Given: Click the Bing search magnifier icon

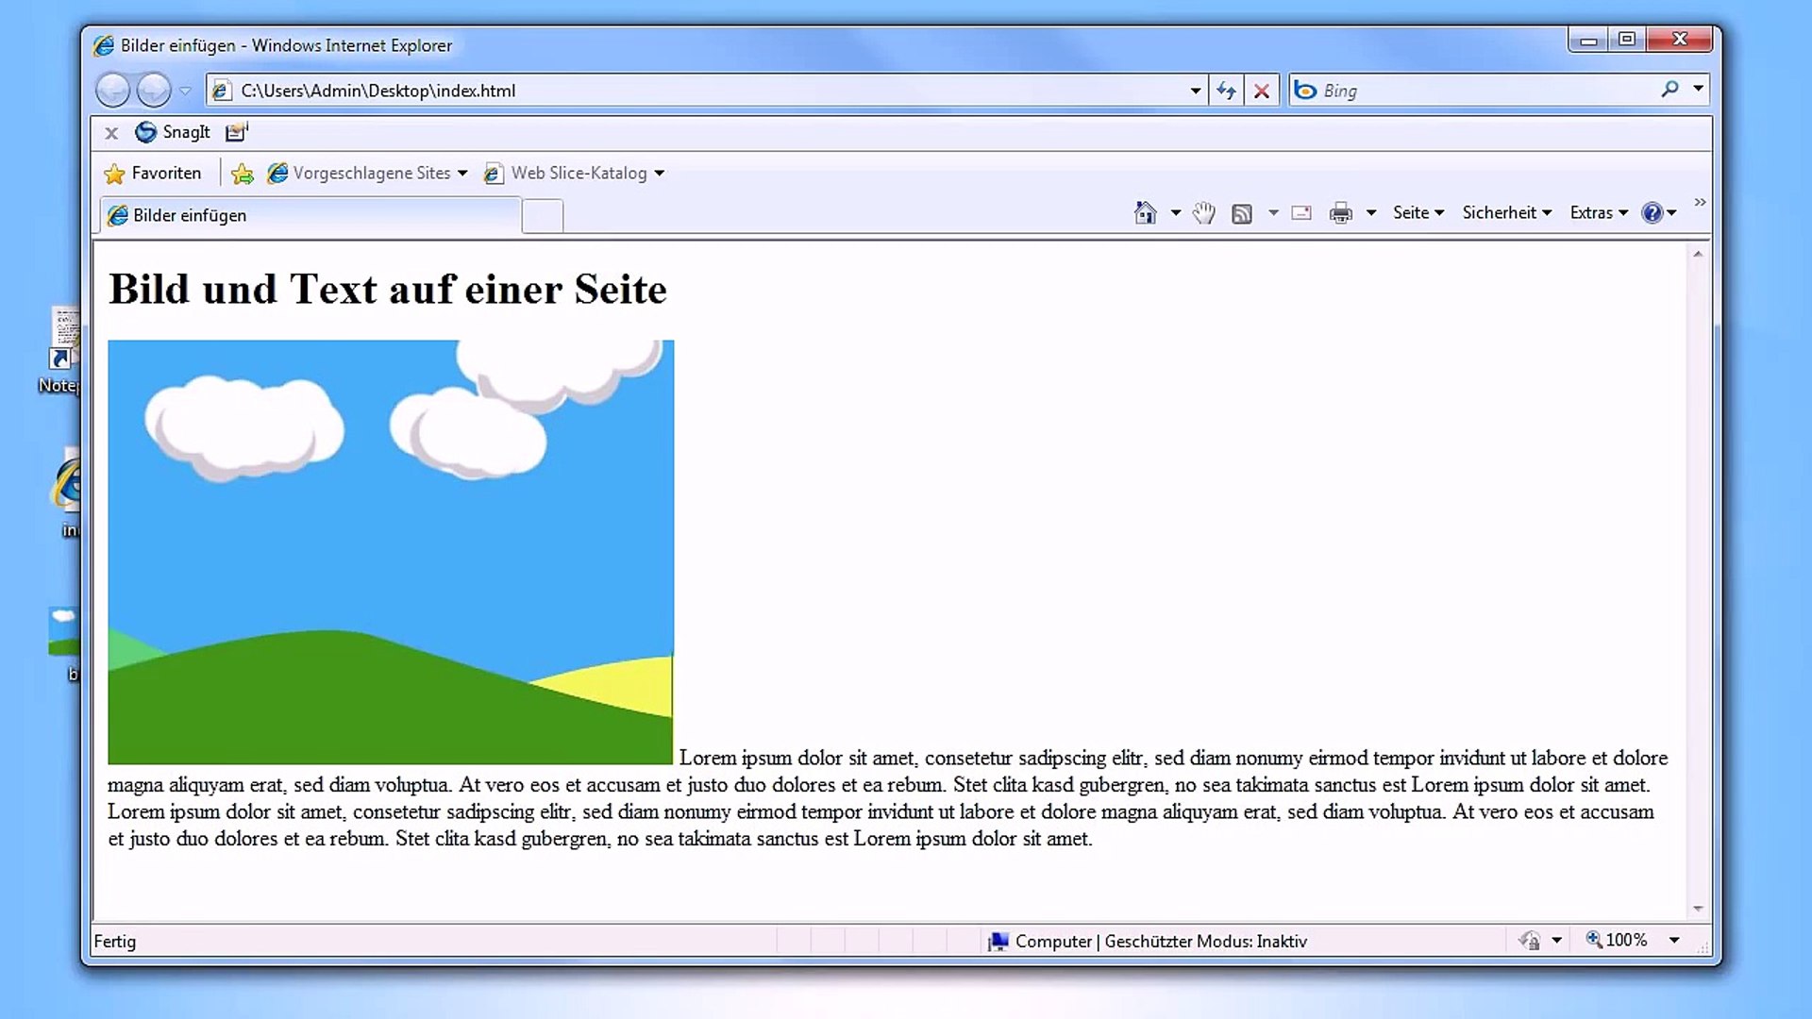Looking at the screenshot, I should coord(1669,90).
